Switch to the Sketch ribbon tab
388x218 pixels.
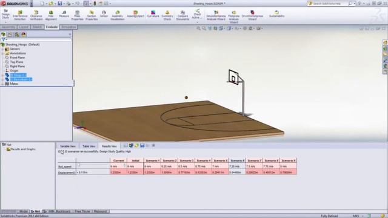click(38, 27)
